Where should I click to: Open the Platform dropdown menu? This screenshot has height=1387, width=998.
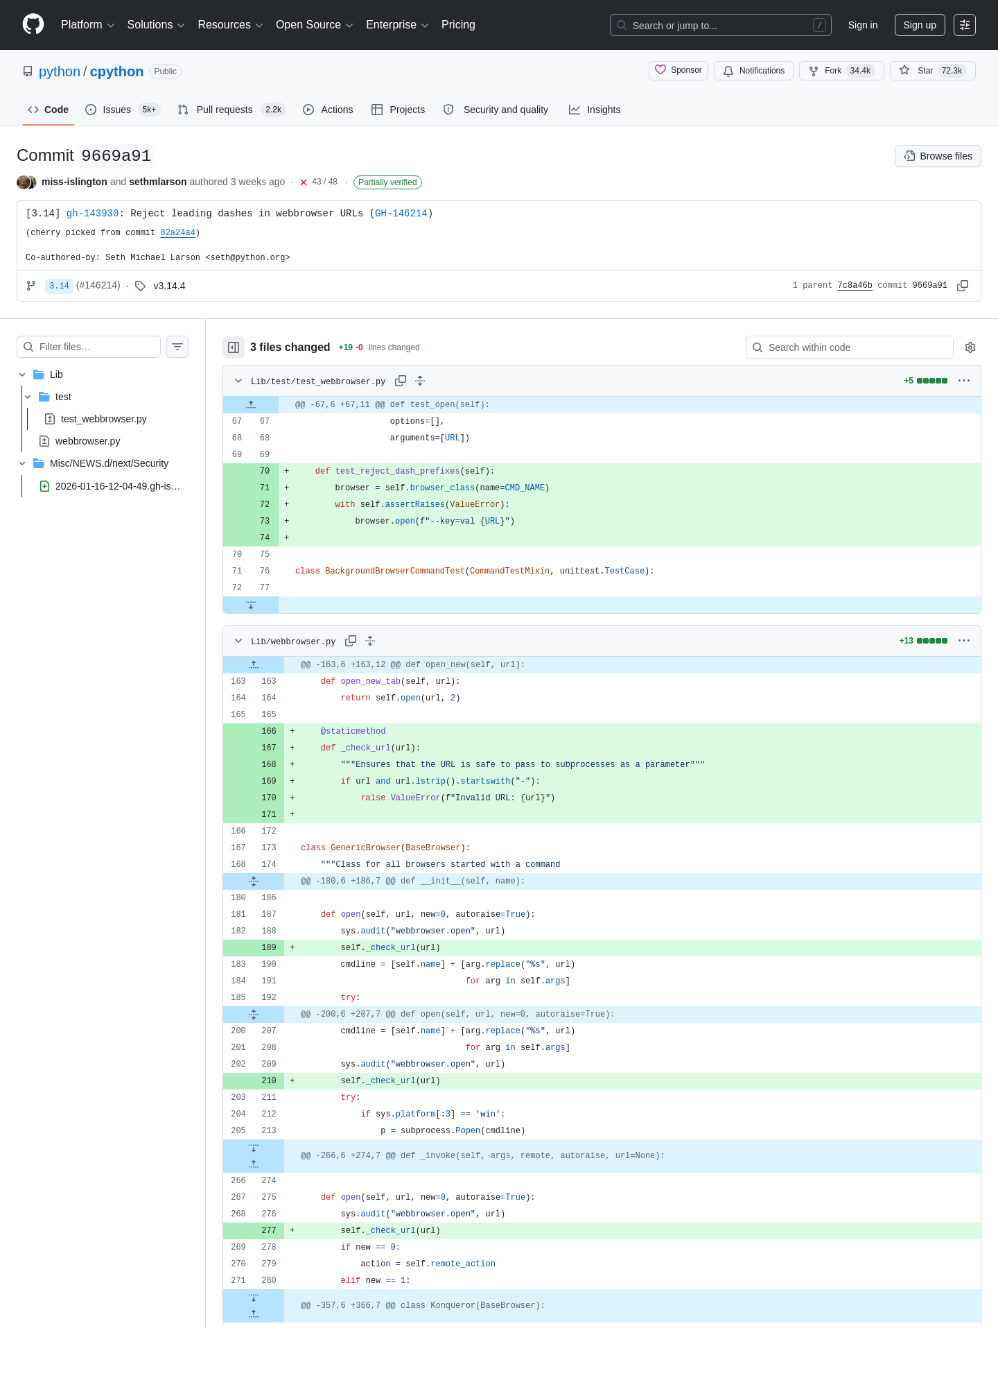pos(87,25)
